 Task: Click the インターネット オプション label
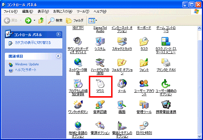point(122,29)
